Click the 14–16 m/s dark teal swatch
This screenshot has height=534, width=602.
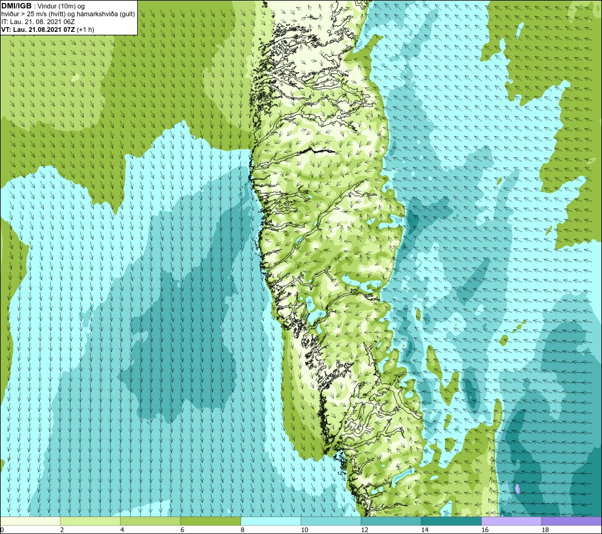point(451,521)
